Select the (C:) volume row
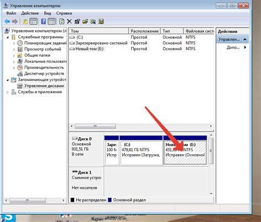Viewport: 261px width, 222px height. pos(142,37)
